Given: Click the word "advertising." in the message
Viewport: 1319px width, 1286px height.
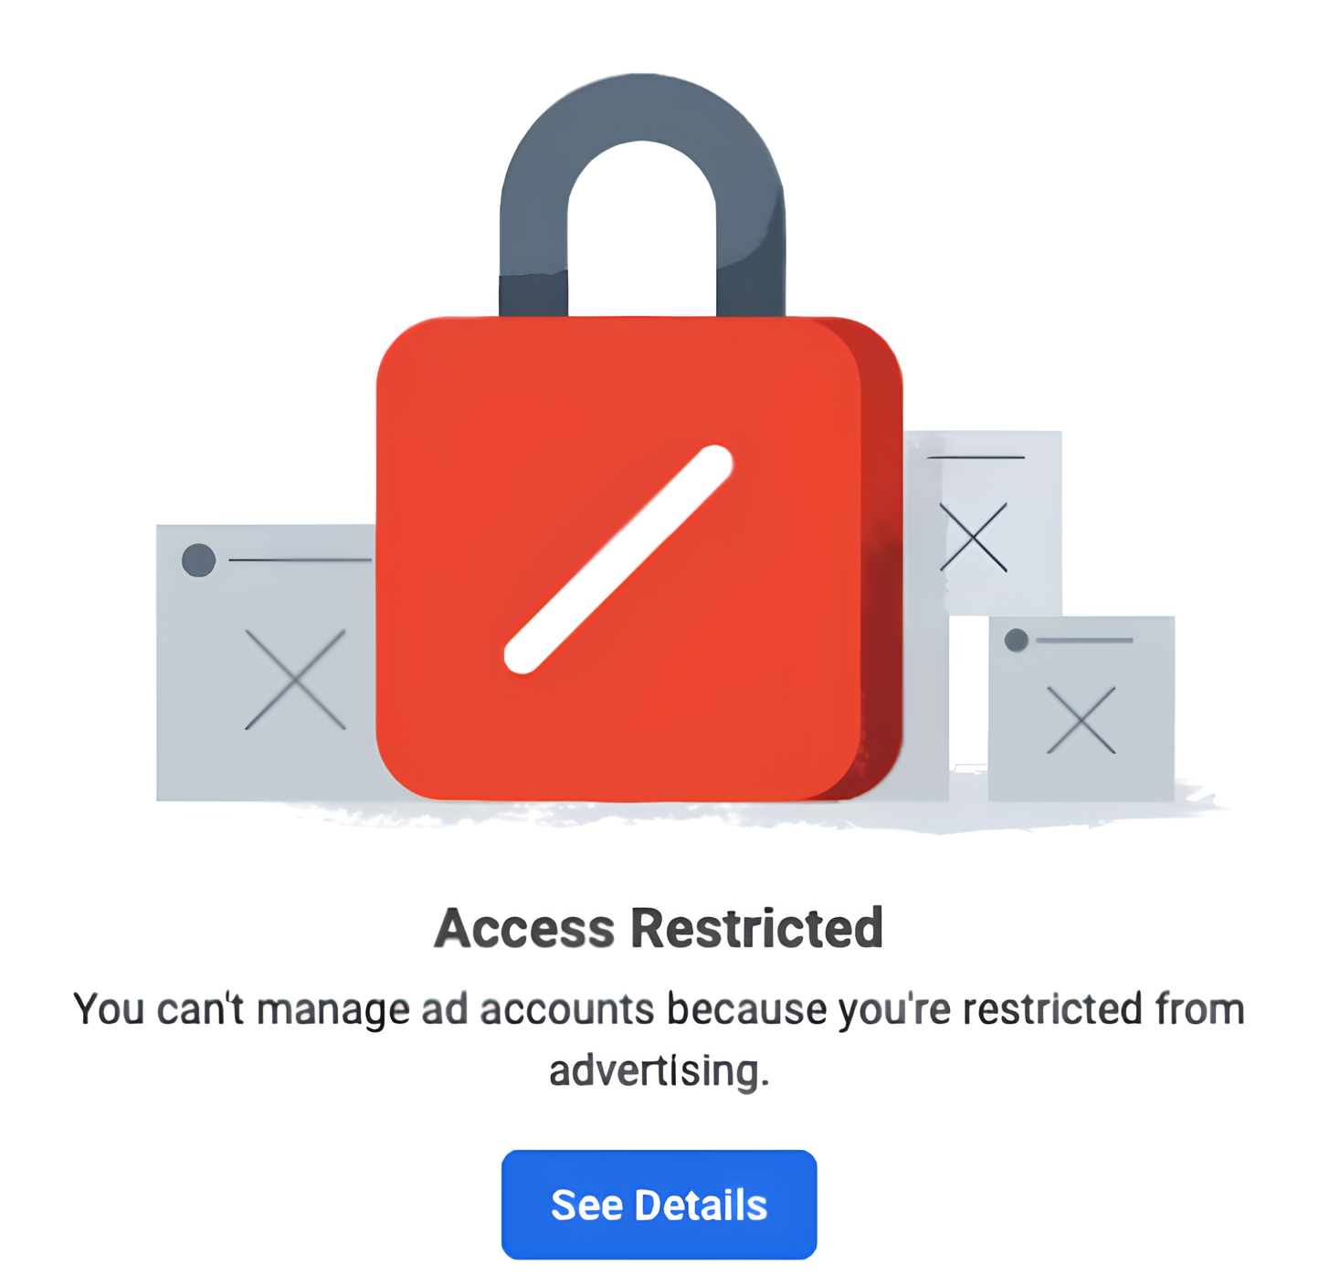Looking at the screenshot, I should [x=659, y=1070].
